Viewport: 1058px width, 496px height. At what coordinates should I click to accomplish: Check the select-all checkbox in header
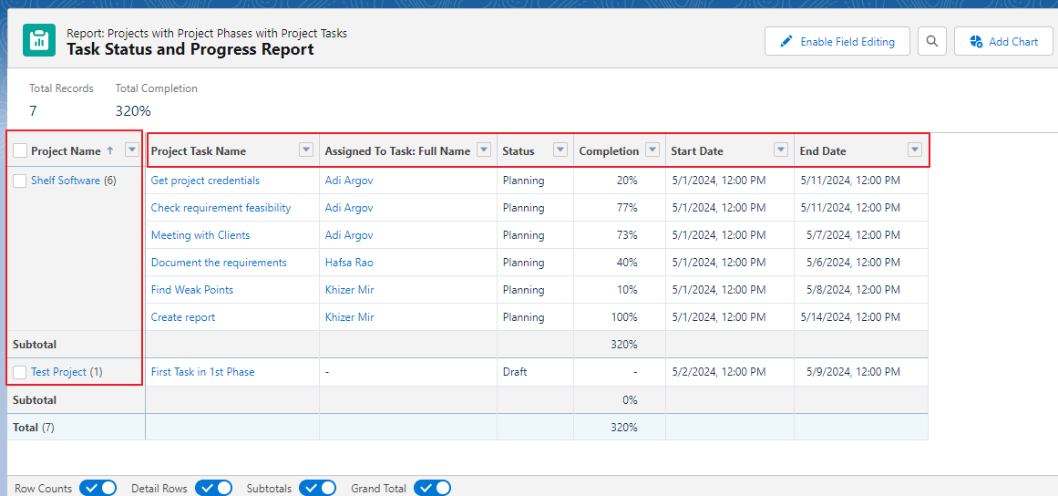[x=20, y=151]
